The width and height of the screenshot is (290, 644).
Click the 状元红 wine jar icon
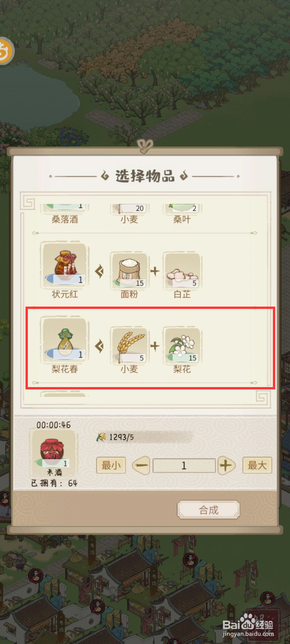(x=64, y=265)
